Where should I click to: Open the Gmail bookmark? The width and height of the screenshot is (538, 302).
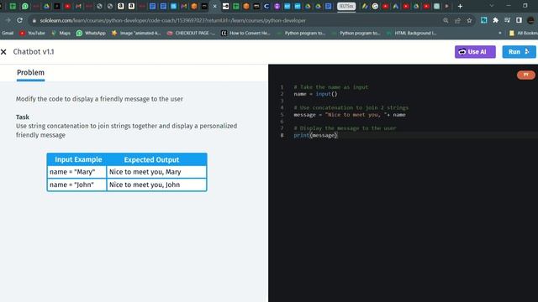click(x=8, y=33)
